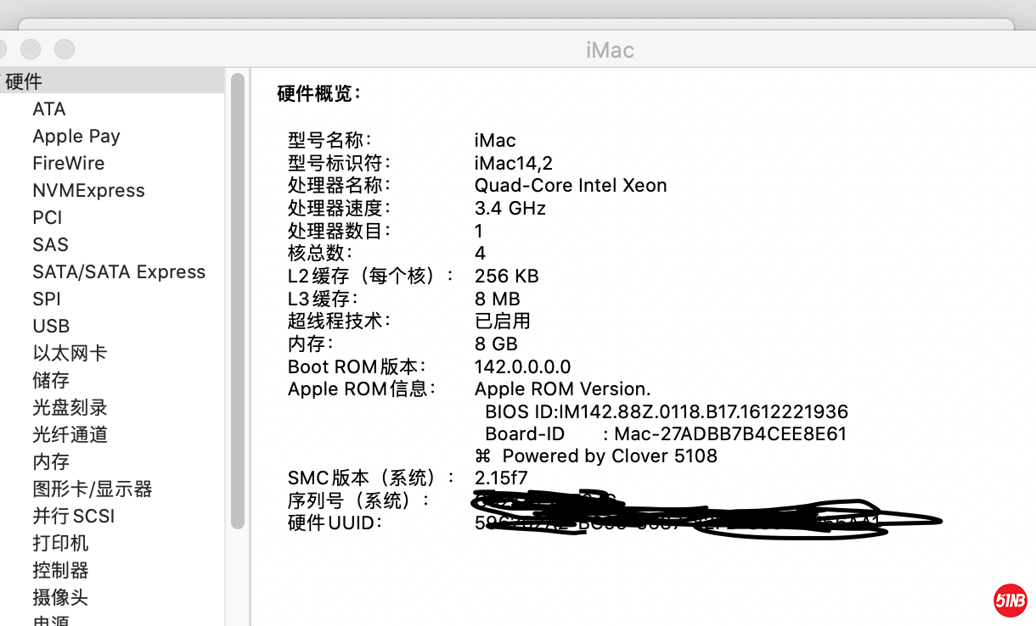Image resolution: width=1036 pixels, height=626 pixels.
Task: Click the 3.4 GHz processor speed value
Action: [510, 208]
